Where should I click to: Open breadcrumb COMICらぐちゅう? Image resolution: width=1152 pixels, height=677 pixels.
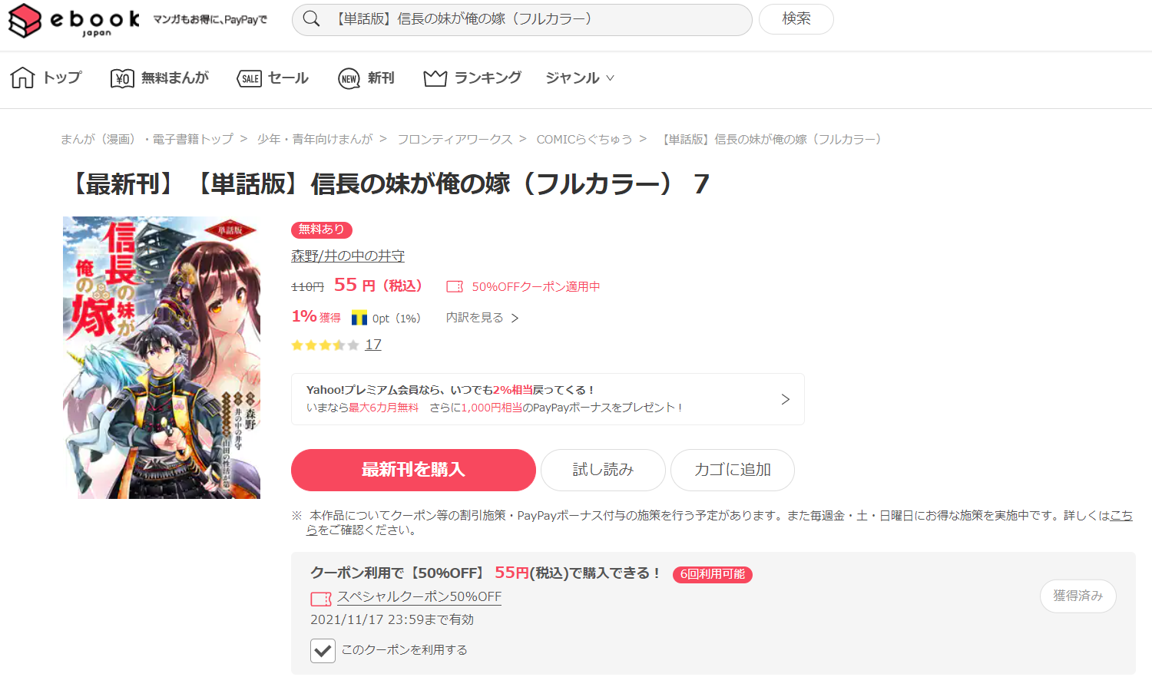click(584, 139)
